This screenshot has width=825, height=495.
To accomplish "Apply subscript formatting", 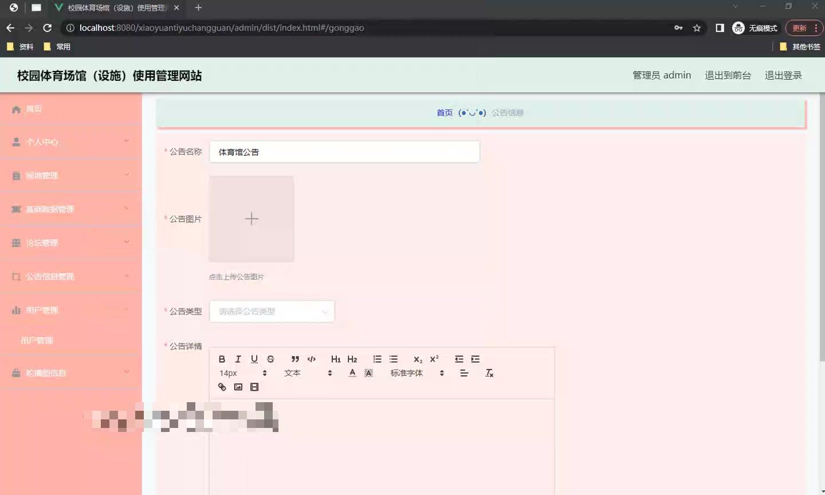I will pos(418,359).
